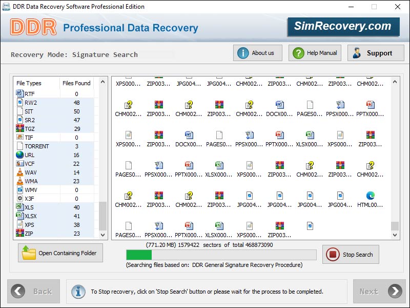The image size is (410, 308).
Task: Click the TORRENT file icon
Action: 20,146
